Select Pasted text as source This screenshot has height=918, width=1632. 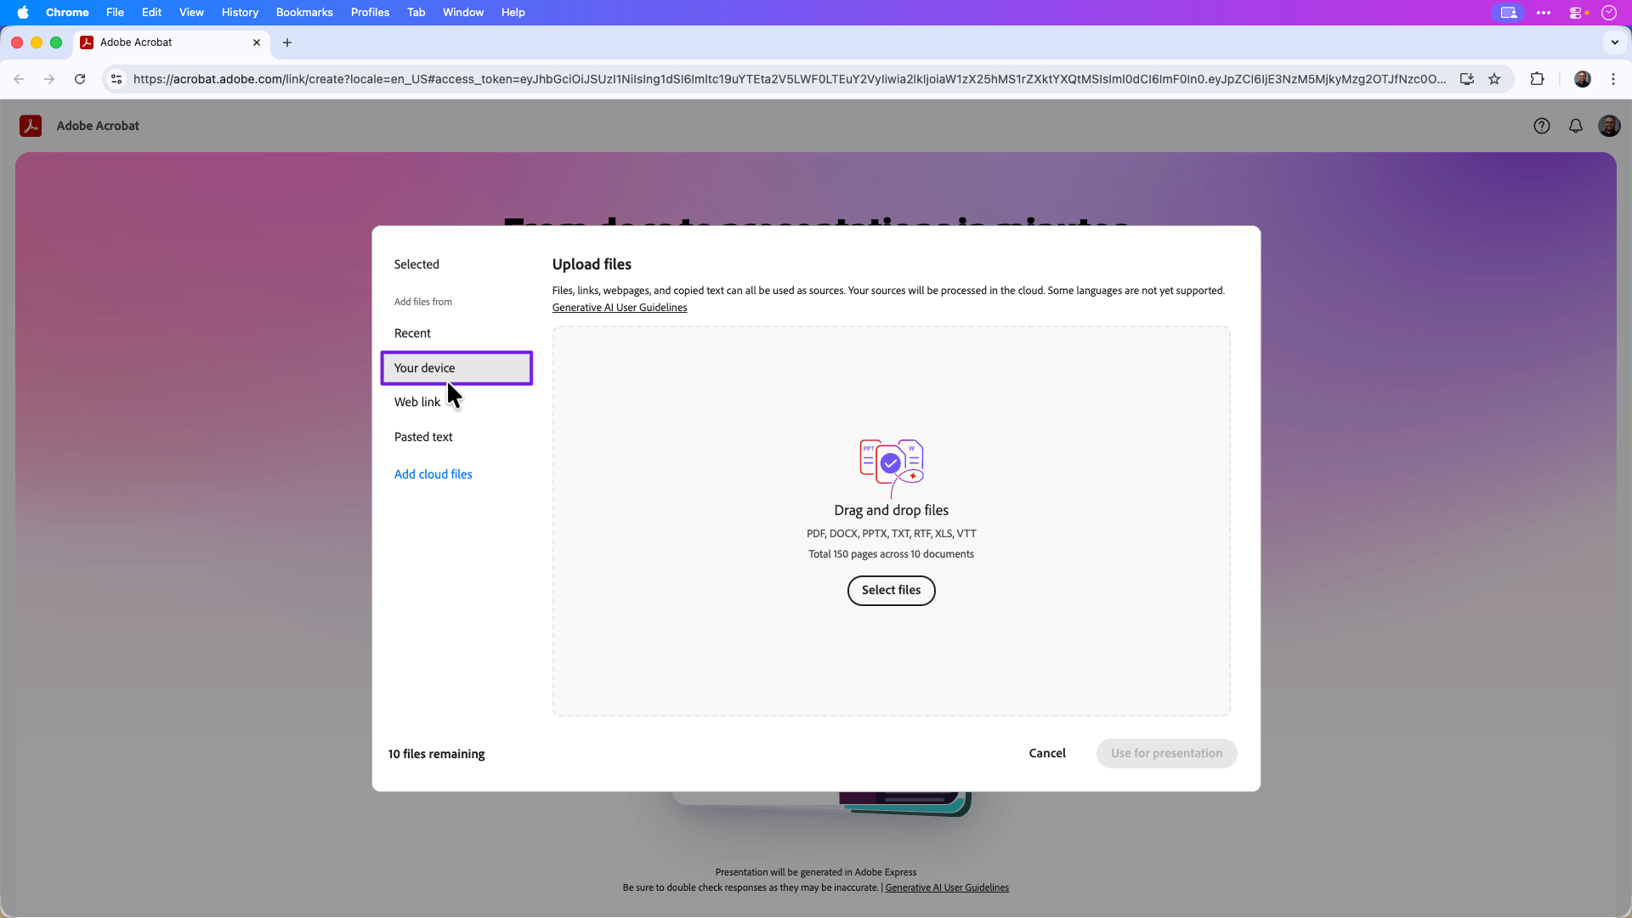[x=423, y=437]
